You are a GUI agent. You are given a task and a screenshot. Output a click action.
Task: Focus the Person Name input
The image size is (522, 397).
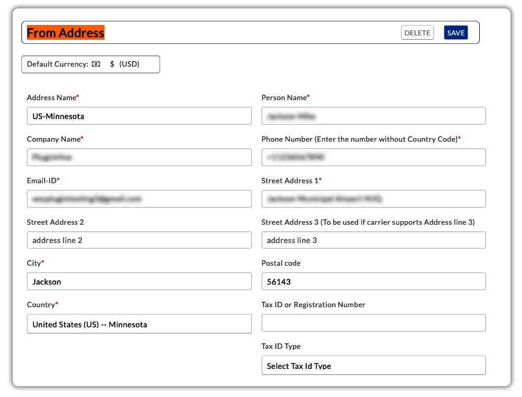(x=373, y=116)
